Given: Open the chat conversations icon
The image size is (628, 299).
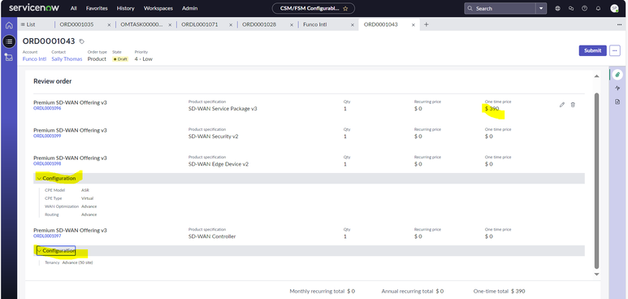Looking at the screenshot, I should point(571,8).
